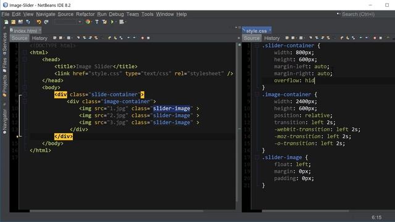The width and height of the screenshot is (395, 222).
Task: Click Find Selection icon in index.html toolbar
Action: point(78,38)
